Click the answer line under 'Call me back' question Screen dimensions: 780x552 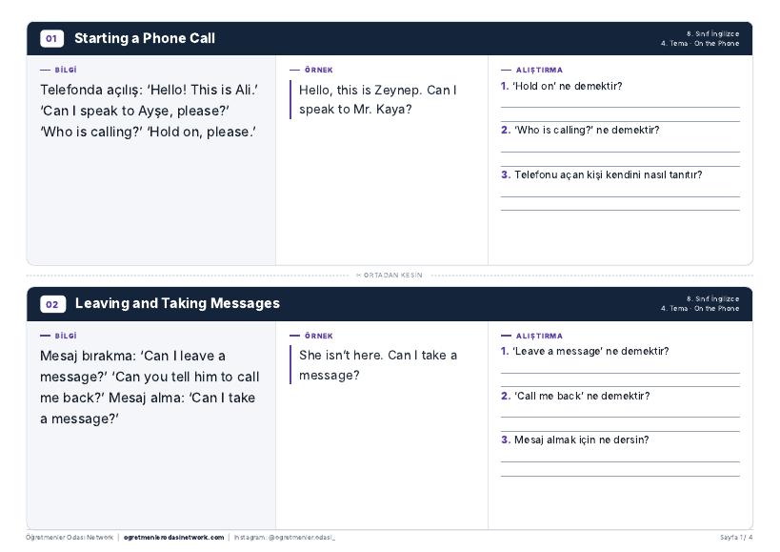pos(620,418)
